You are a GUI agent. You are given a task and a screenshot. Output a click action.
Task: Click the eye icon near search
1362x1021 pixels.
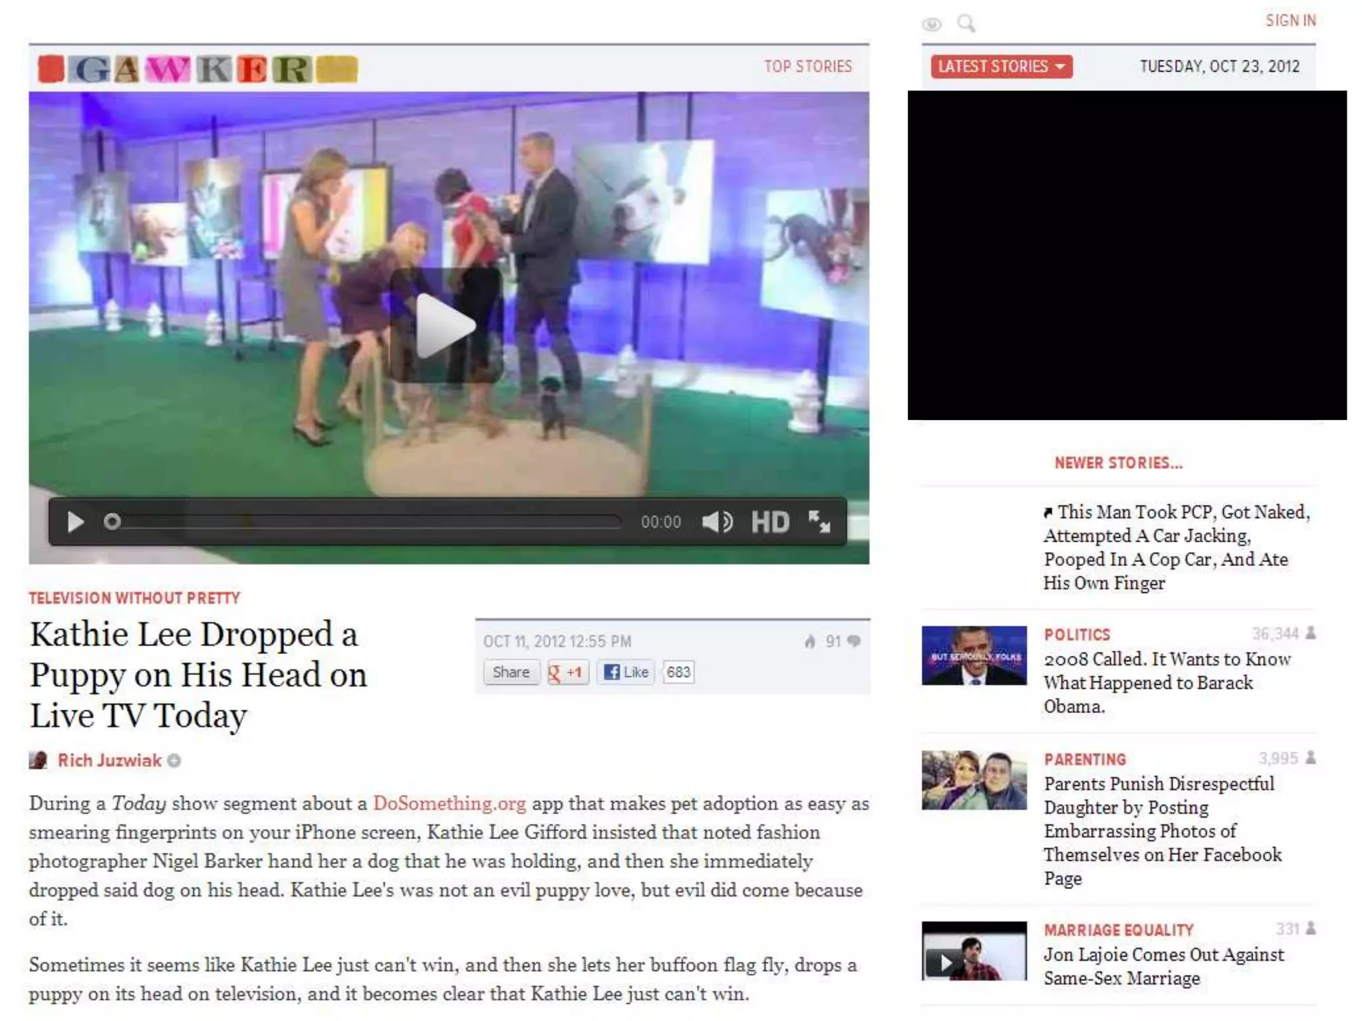tap(931, 25)
